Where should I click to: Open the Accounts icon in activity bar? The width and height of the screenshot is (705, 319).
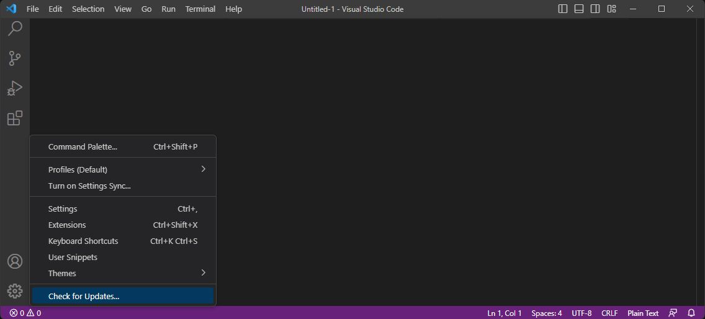pyautogui.click(x=15, y=261)
